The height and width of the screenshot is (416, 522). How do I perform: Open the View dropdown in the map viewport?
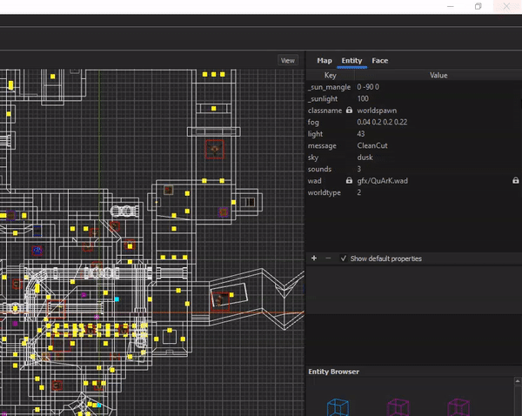click(288, 61)
